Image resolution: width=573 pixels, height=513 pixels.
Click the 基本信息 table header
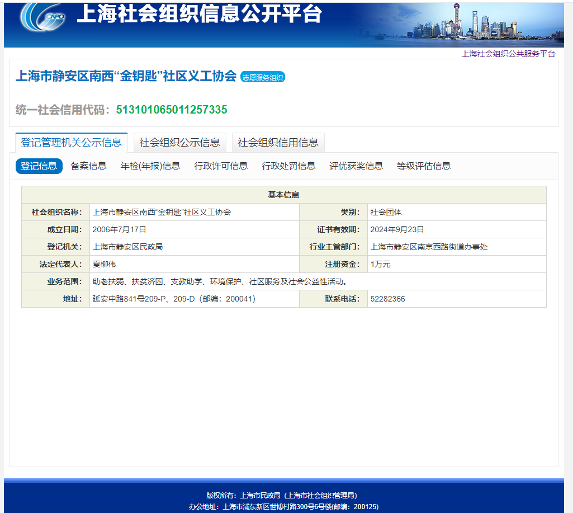[283, 195]
